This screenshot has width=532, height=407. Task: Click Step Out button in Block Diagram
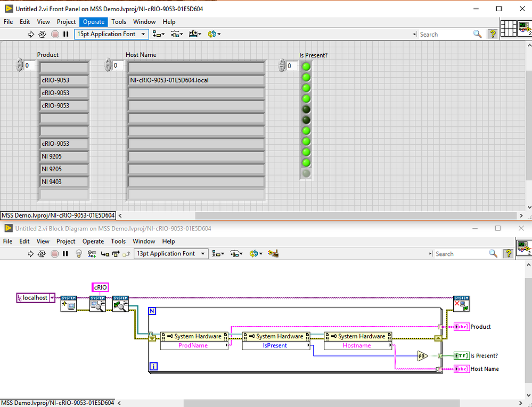pos(126,254)
